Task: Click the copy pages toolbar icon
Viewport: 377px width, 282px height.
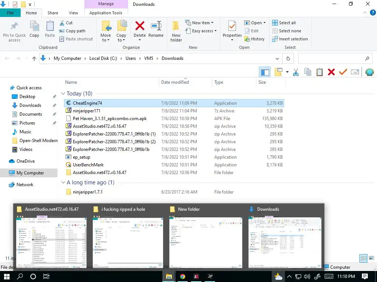Action: pos(308,72)
